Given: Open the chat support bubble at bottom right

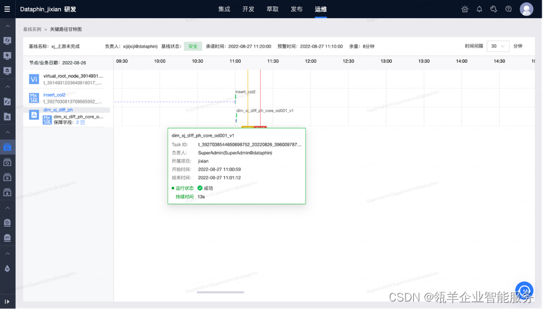Looking at the screenshot, I should (x=524, y=290).
